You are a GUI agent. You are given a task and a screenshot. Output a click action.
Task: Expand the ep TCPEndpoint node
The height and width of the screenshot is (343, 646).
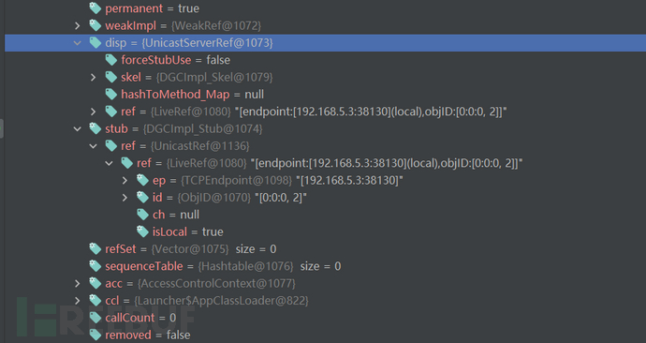(x=125, y=180)
